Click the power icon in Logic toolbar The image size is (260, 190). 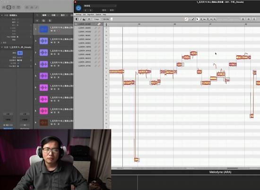tap(9, 7)
